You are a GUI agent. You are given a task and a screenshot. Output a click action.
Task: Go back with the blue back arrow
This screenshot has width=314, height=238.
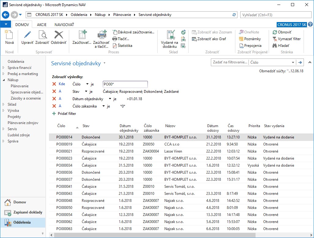coord(6,15)
